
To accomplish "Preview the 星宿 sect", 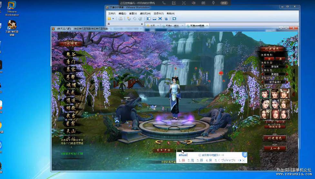I will coord(71,123).
